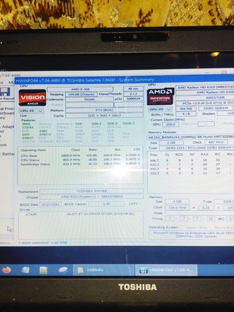Open the memory module #0 selector dropdown
The image size is (234, 312).
pyautogui.click(x=190, y=137)
